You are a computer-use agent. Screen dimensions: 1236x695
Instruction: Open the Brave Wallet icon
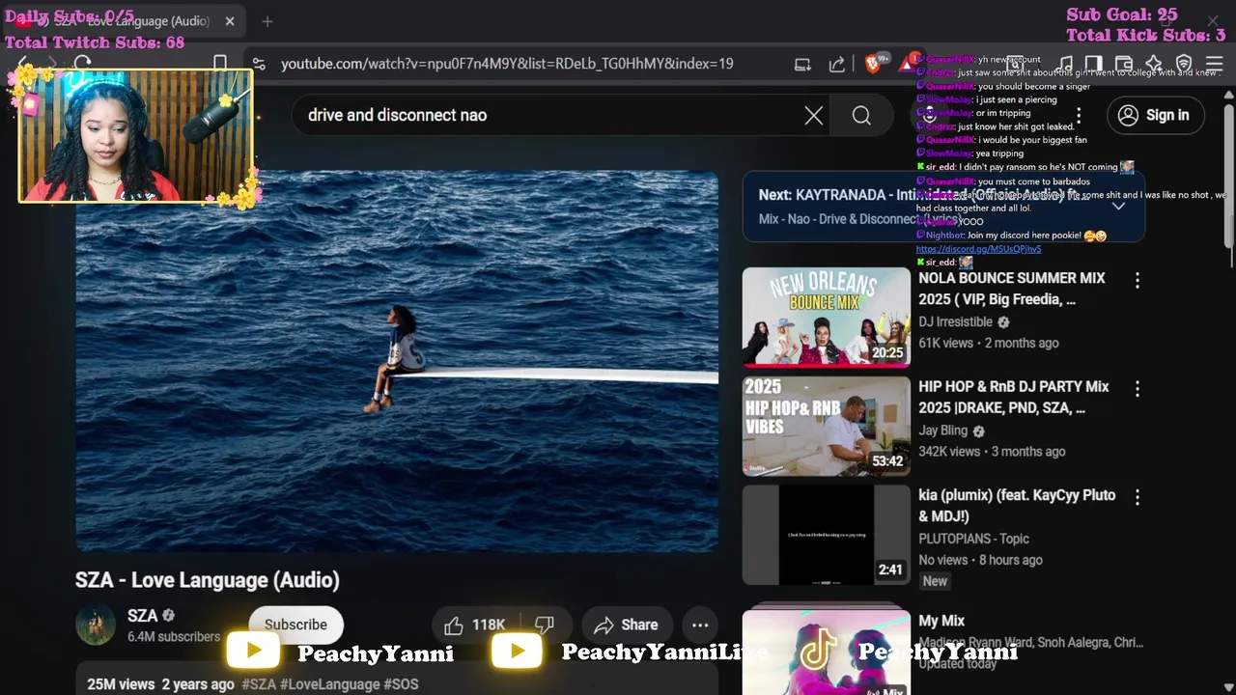coord(1123,64)
